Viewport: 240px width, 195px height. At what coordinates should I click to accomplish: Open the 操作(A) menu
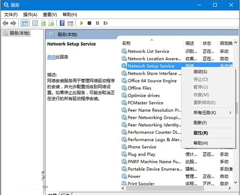click(30, 14)
